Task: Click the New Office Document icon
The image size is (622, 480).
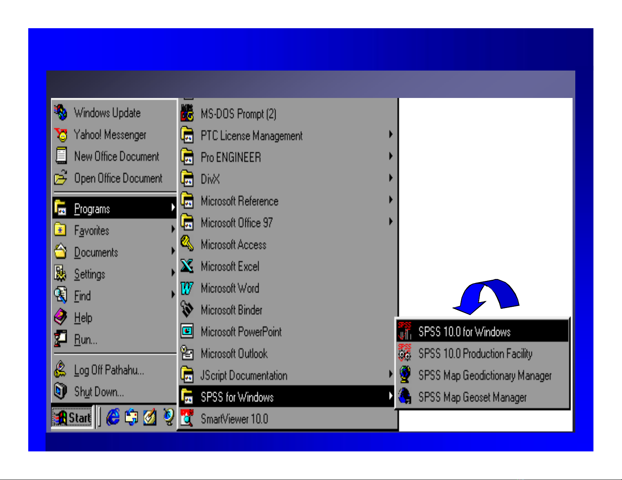Action: click(61, 156)
